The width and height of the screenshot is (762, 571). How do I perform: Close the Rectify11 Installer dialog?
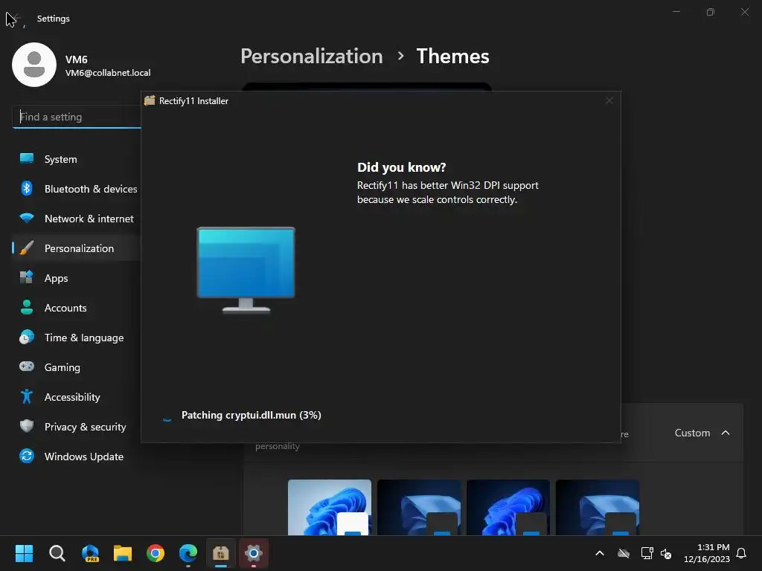coord(609,100)
